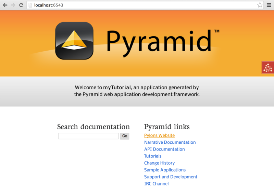Image resolution: width=274 pixels, height=195 pixels.
Task: Click the Pyramid links heading
Action: [x=167, y=127]
